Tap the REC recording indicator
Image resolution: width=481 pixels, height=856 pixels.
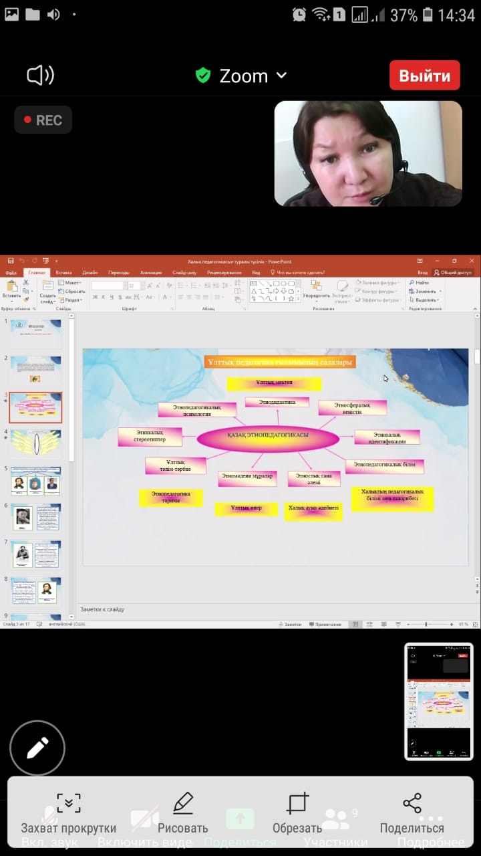tap(43, 120)
